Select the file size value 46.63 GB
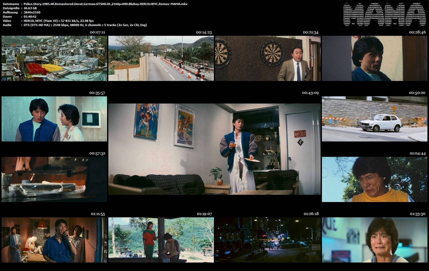429x271 pixels. click(30, 8)
